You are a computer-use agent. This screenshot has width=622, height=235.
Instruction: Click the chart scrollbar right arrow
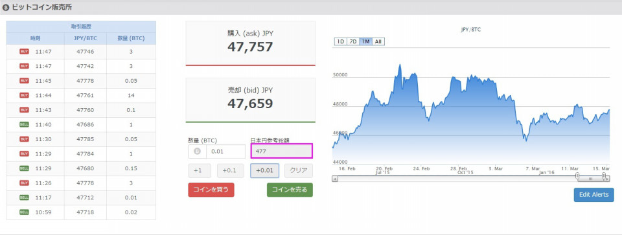[606, 179]
